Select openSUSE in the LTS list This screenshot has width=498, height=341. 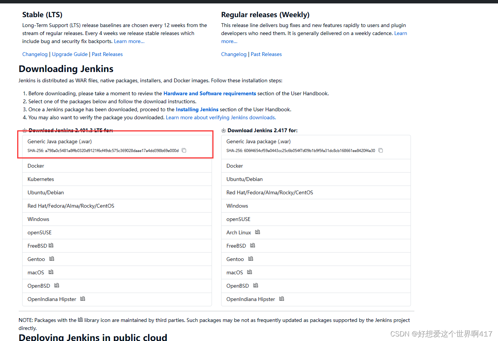tap(117, 232)
